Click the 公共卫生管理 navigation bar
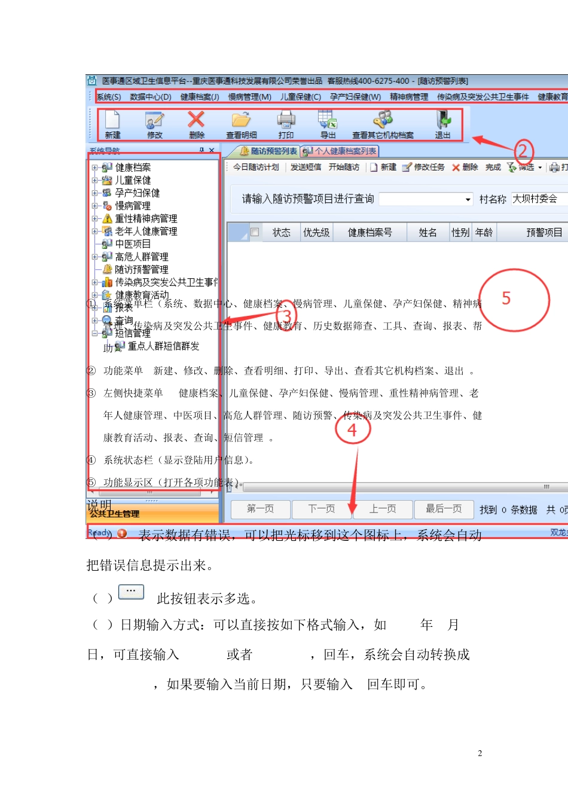568x804 pixels. [x=153, y=514]
